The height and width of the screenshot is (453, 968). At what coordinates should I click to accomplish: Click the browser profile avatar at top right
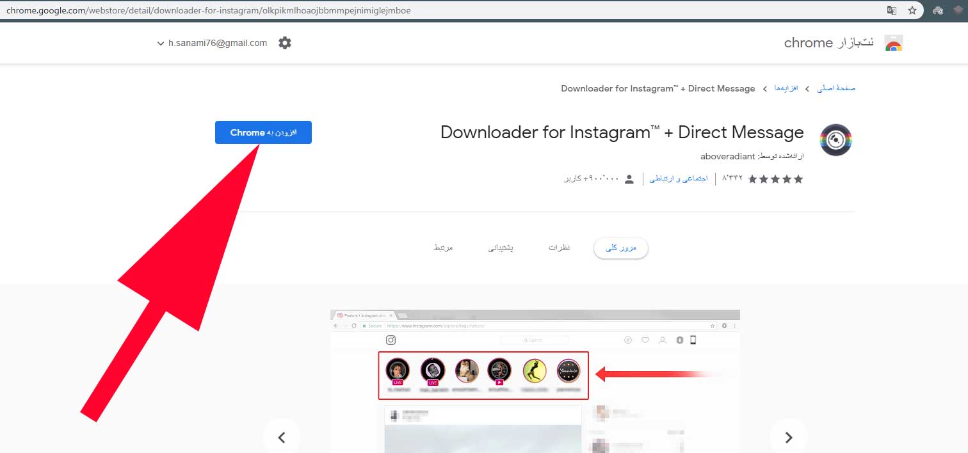point(957,10)
